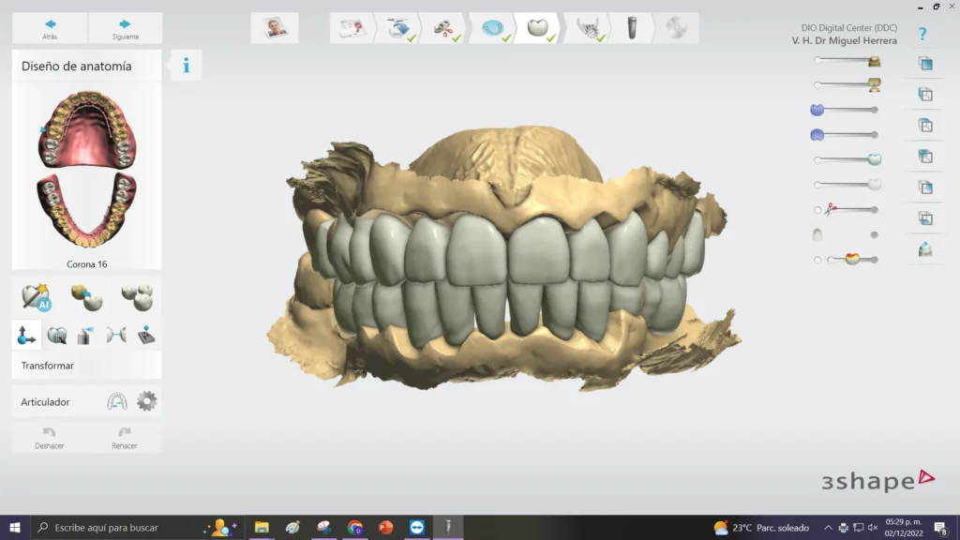This screenshot has height=540, width=960.
Task: Select the wax spray can tool
Action: click(85, 335)
